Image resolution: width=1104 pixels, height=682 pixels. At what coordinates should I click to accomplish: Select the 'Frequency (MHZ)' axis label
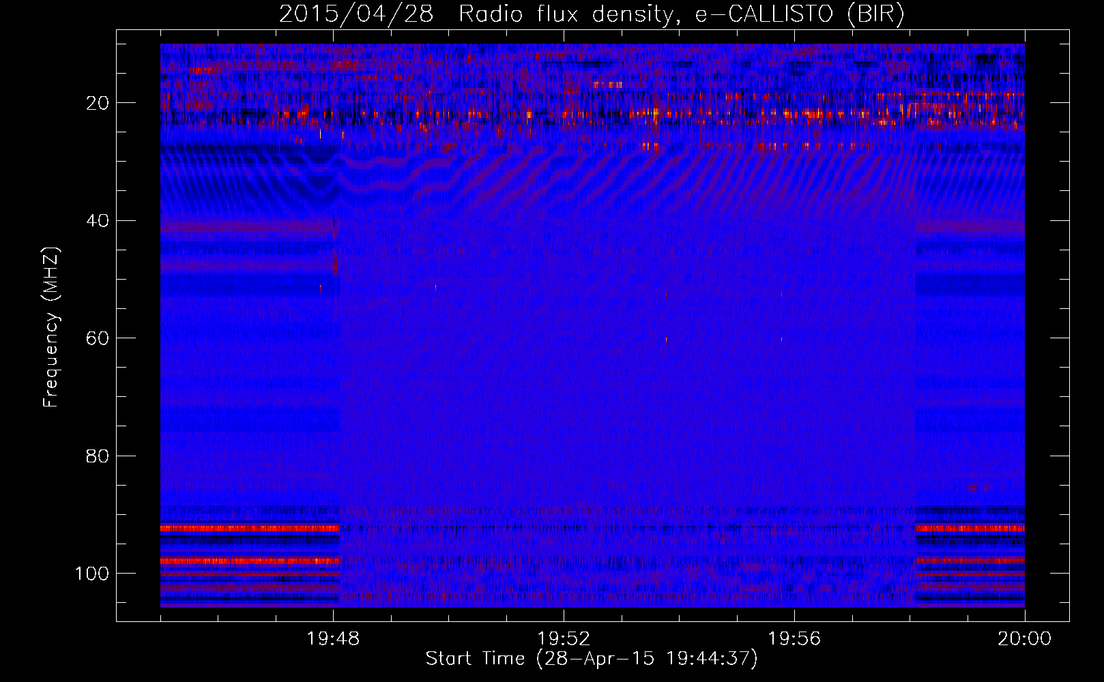(x=52, y=327)
